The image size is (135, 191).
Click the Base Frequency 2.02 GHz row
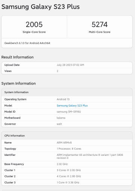67,164
